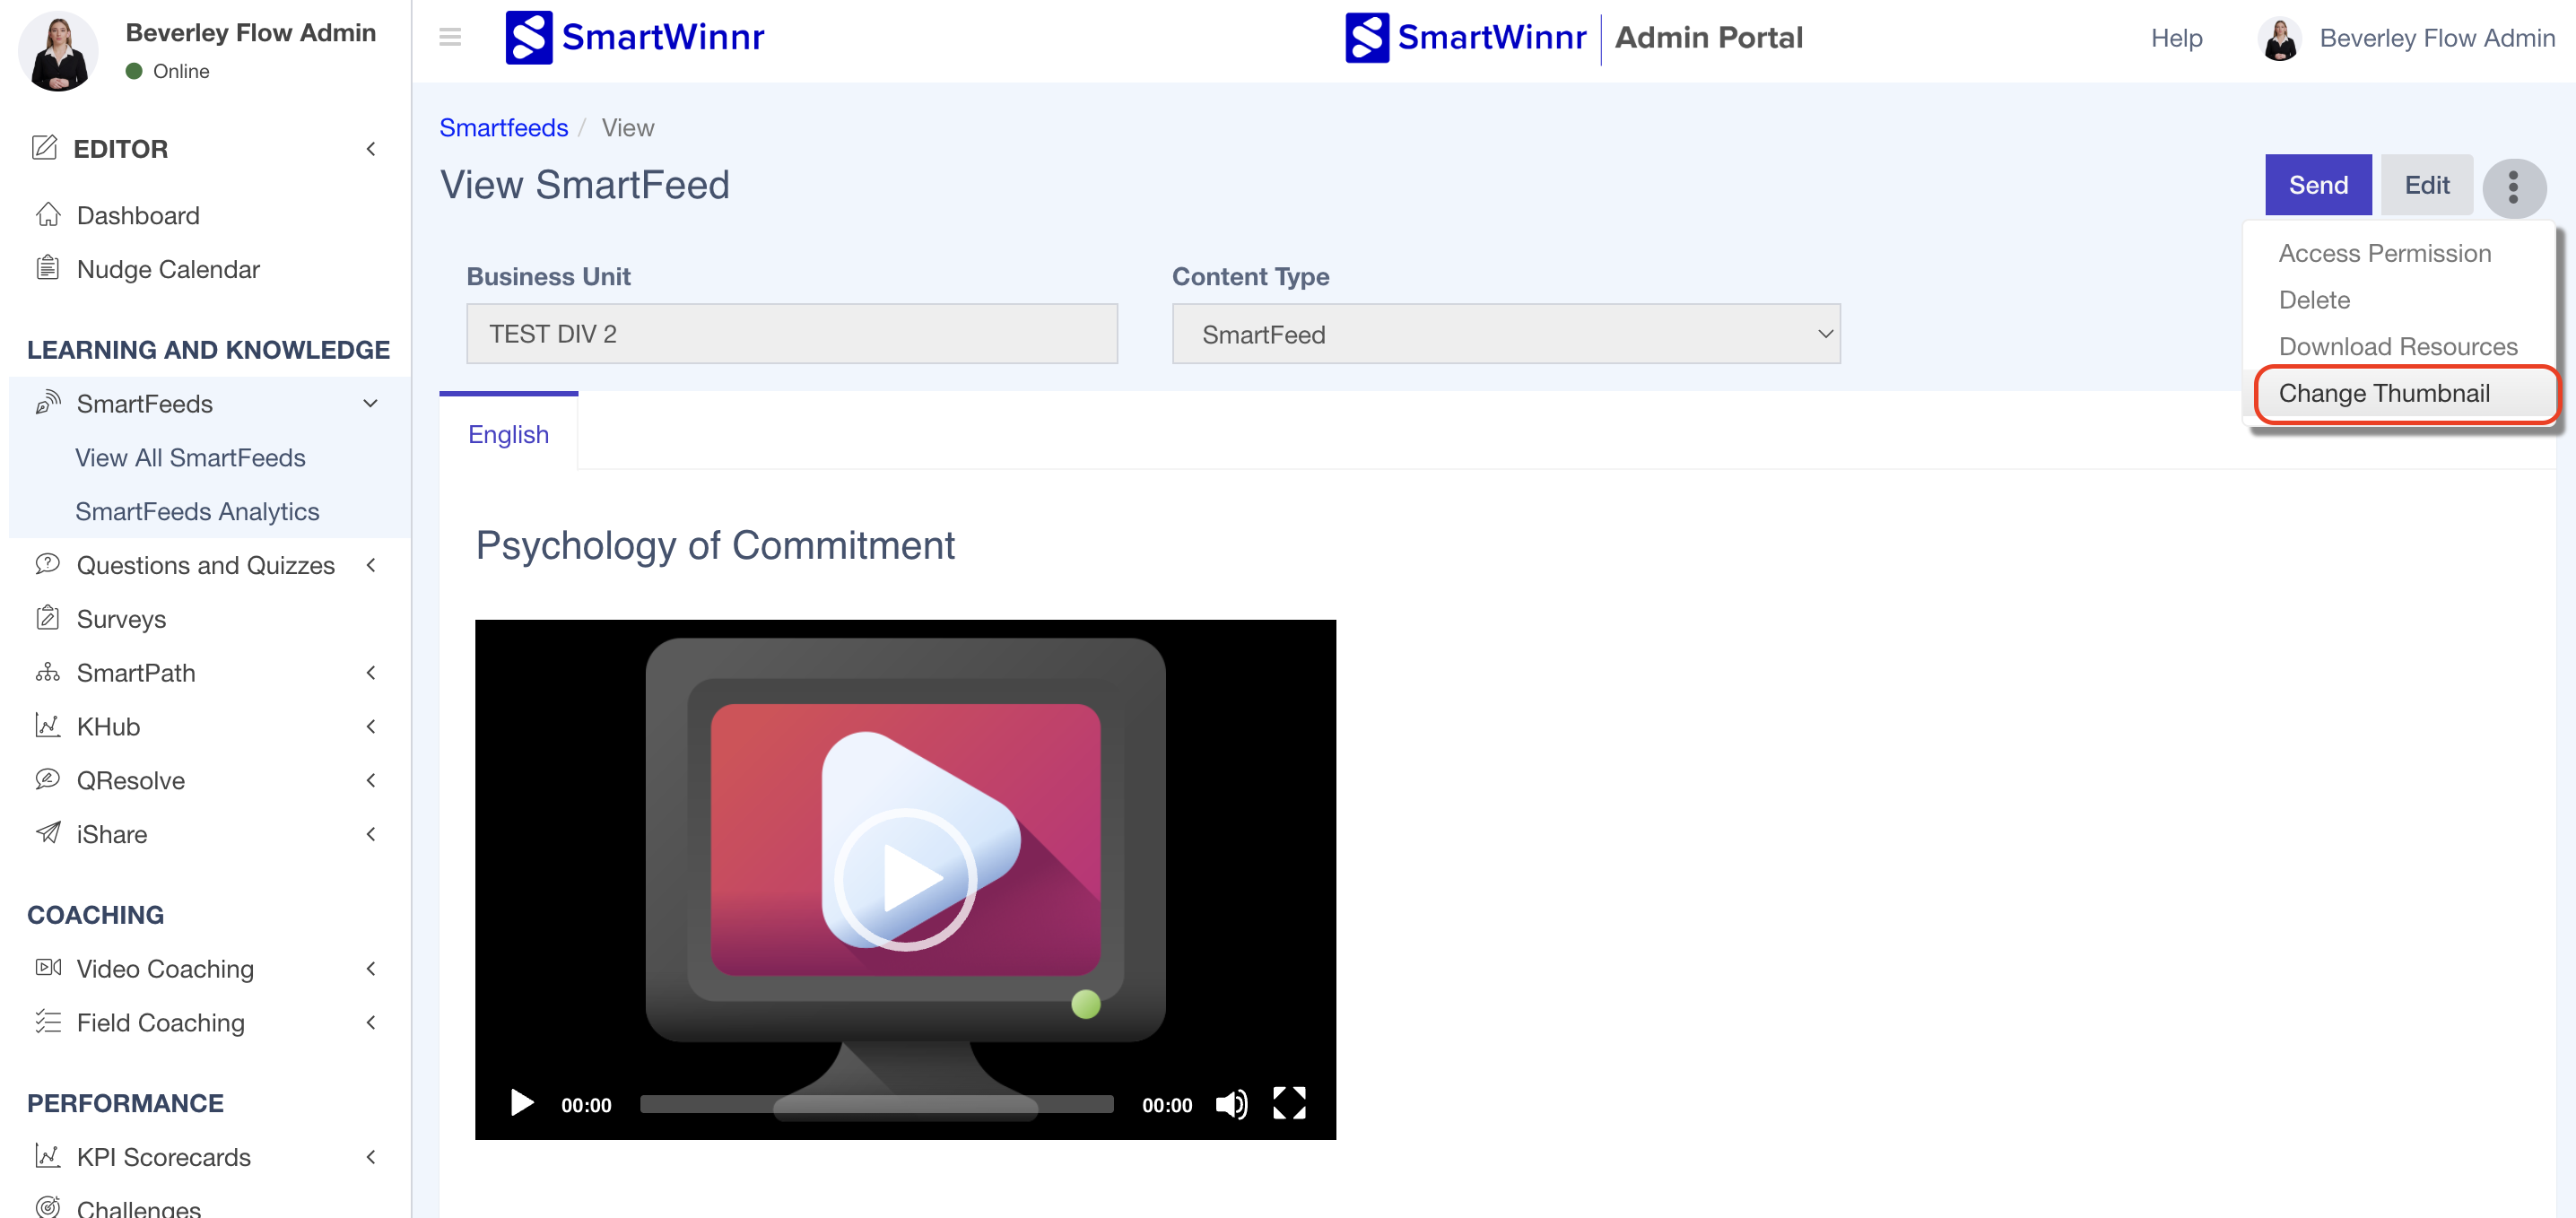Viewport: 2576px width, 1218px height.
Task: Open View All SmartFeeds submenu item
Action: pos(190,457)
